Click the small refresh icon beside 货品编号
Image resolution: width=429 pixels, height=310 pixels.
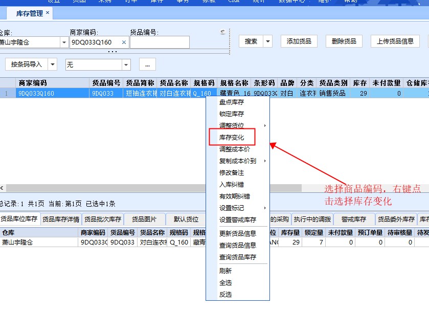click(222, 33)
